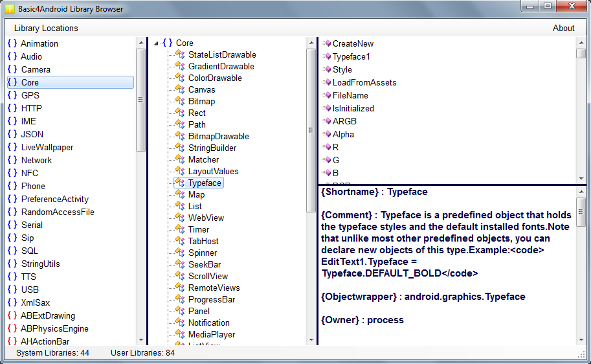Click the red AHActionBar braces icon
Viewport: 591px width, 364px height.
coord(12,341)
